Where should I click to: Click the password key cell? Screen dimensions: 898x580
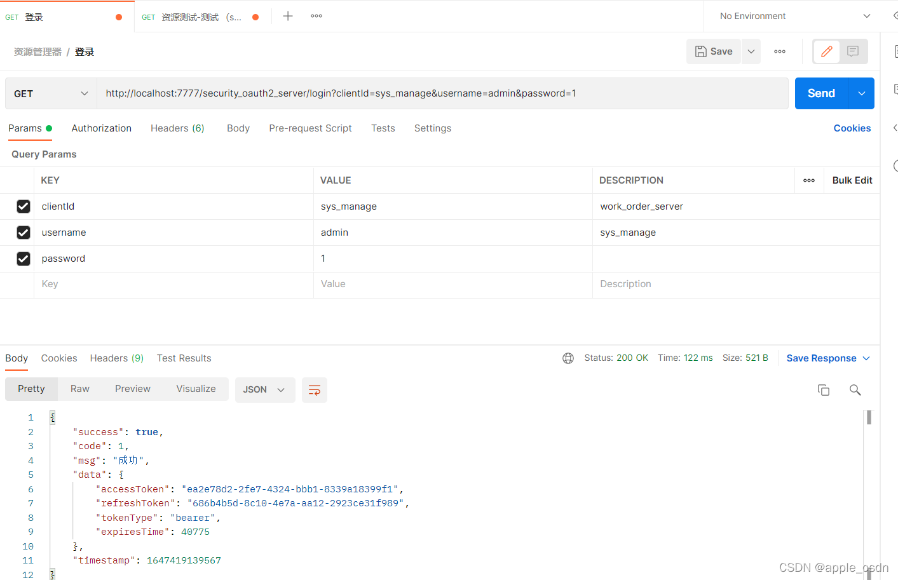point(173,259)
